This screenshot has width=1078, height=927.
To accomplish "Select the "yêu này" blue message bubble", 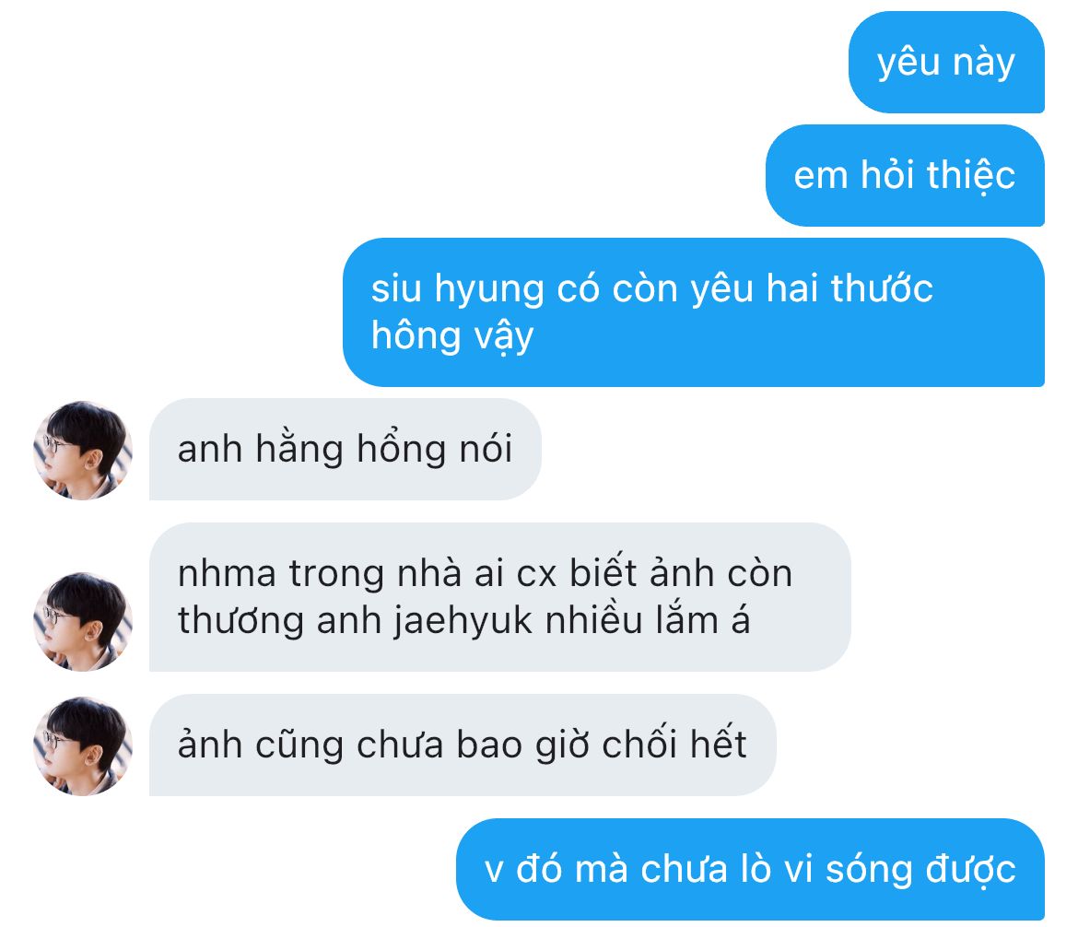I will pos(946,62).
